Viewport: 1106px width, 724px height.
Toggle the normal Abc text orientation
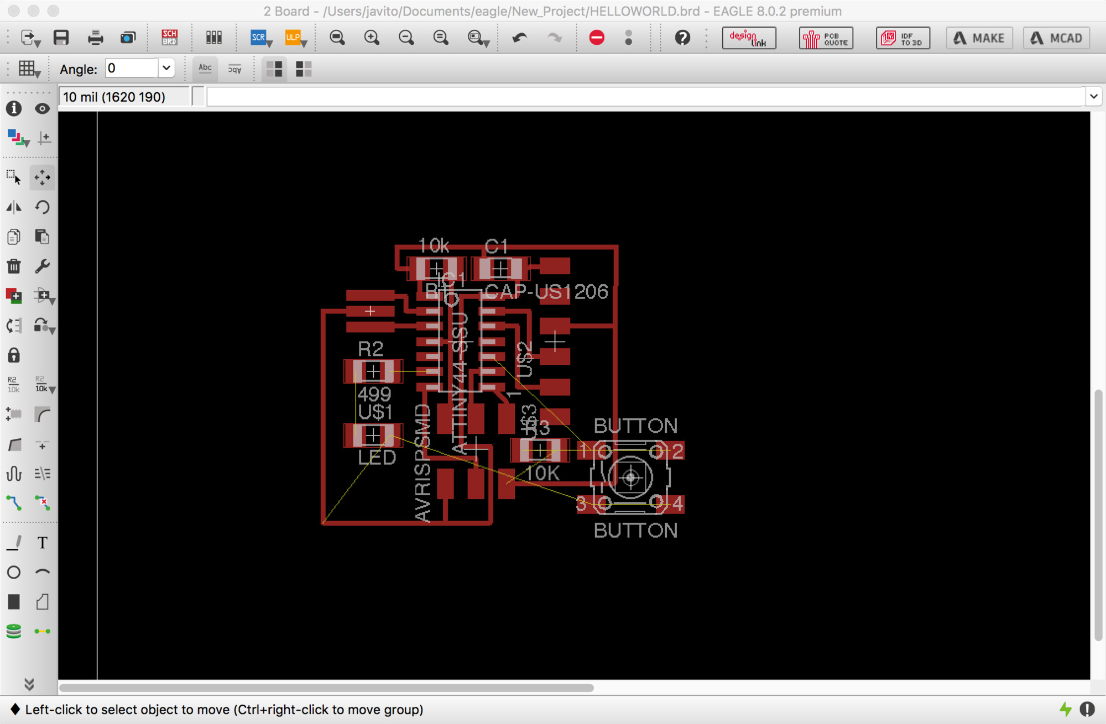click(x=205, y=69)
